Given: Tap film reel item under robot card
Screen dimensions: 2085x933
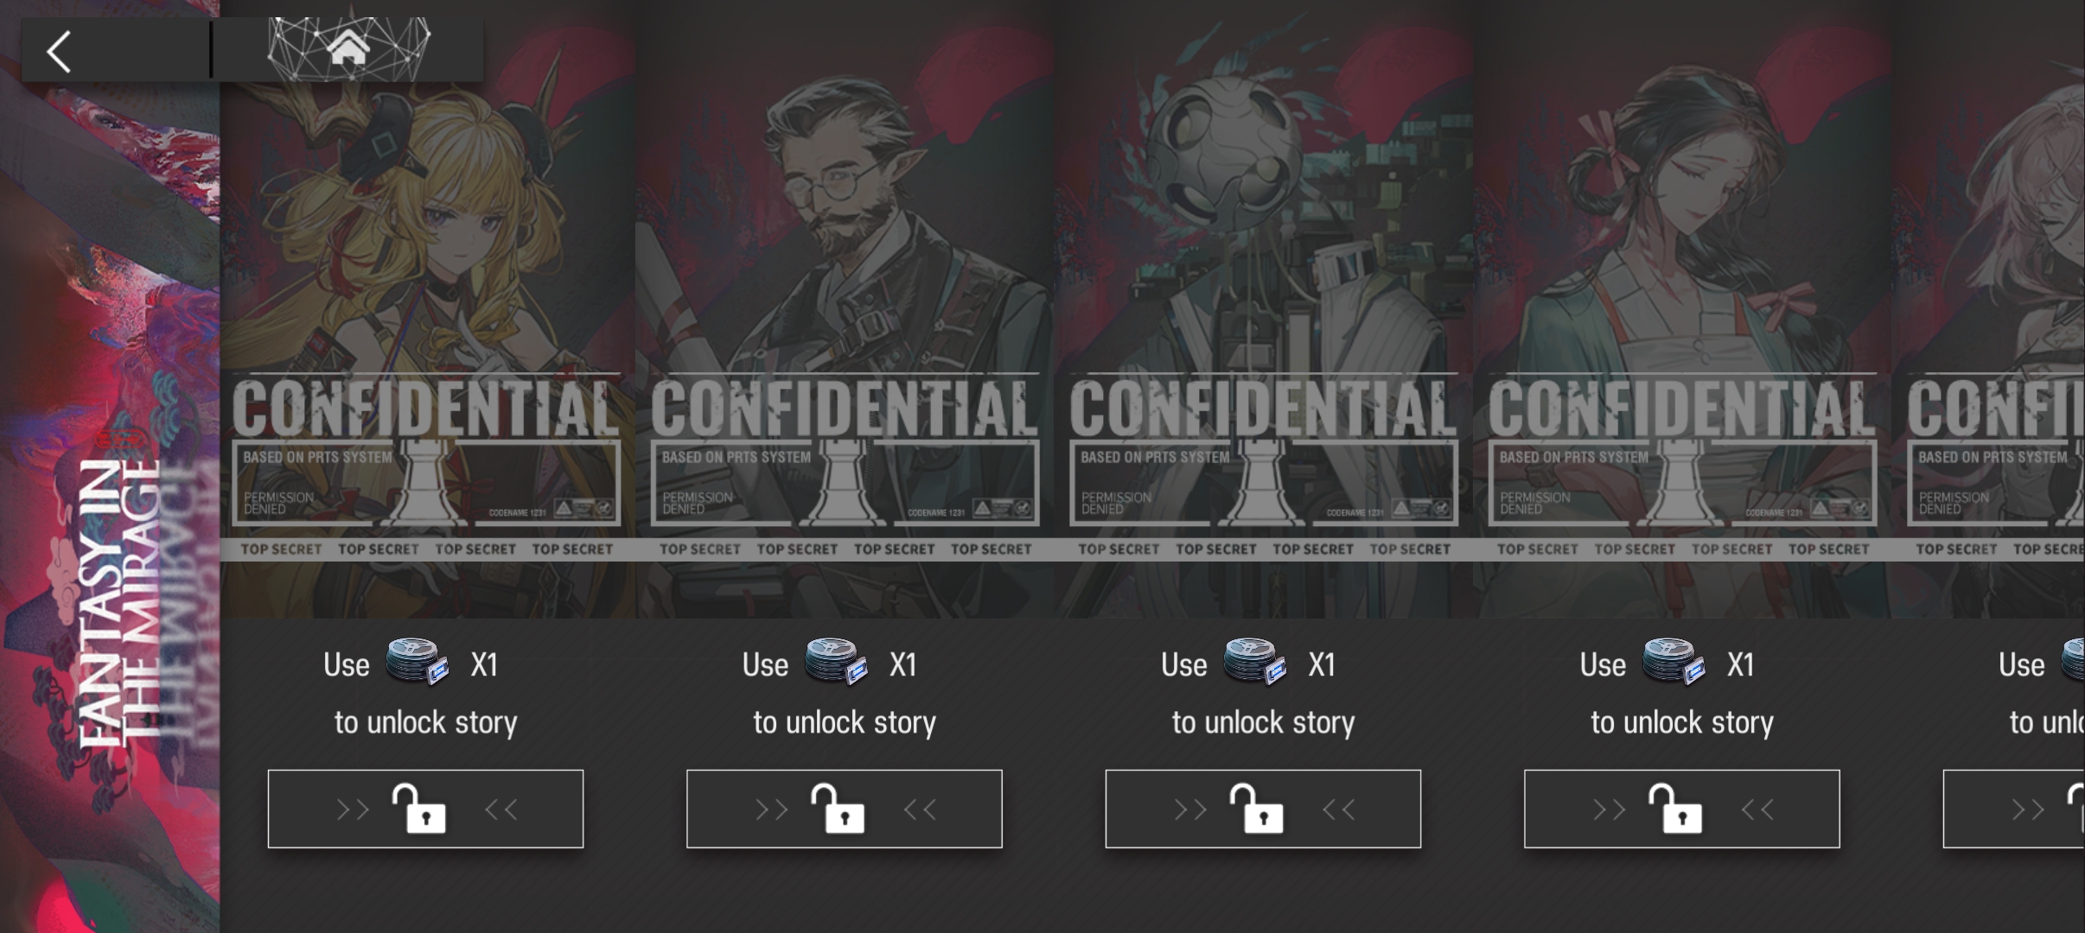Looking at the screenshot, I should [x=1255, y=663].
